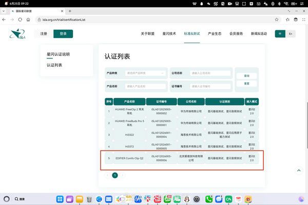Click the HUAWEI FreeClip 2 product cell
Screen dimensions: 308x205
(x=129, y=111)
